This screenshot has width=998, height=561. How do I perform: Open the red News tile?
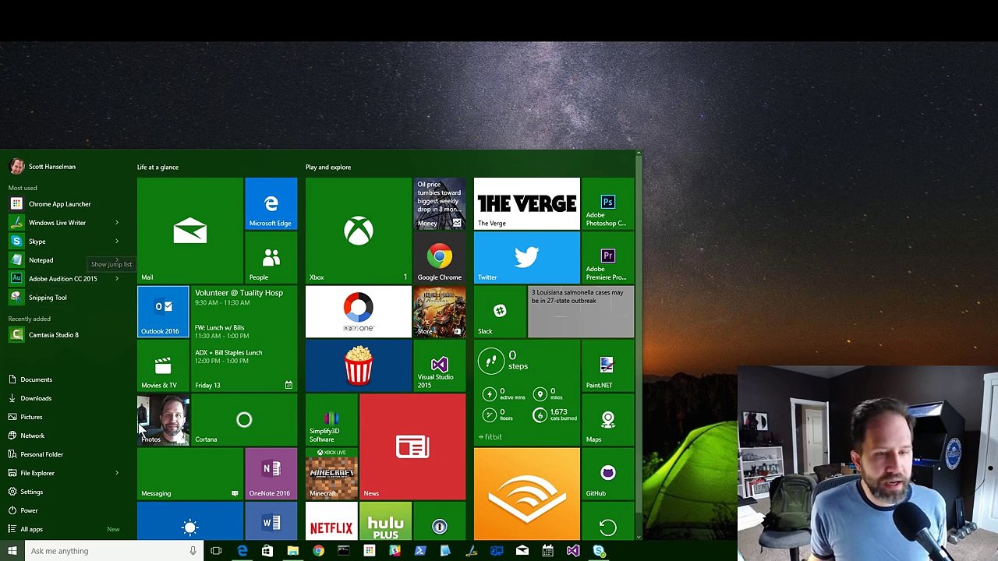412,446
